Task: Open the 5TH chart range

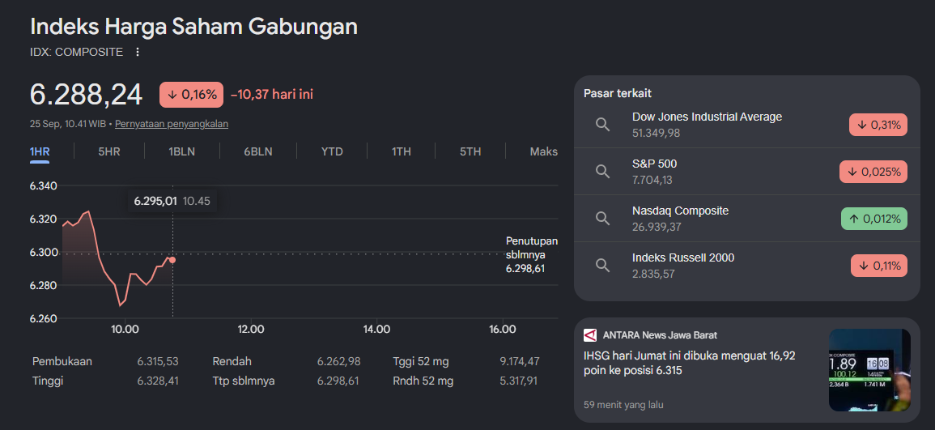Action: [470, 151]
